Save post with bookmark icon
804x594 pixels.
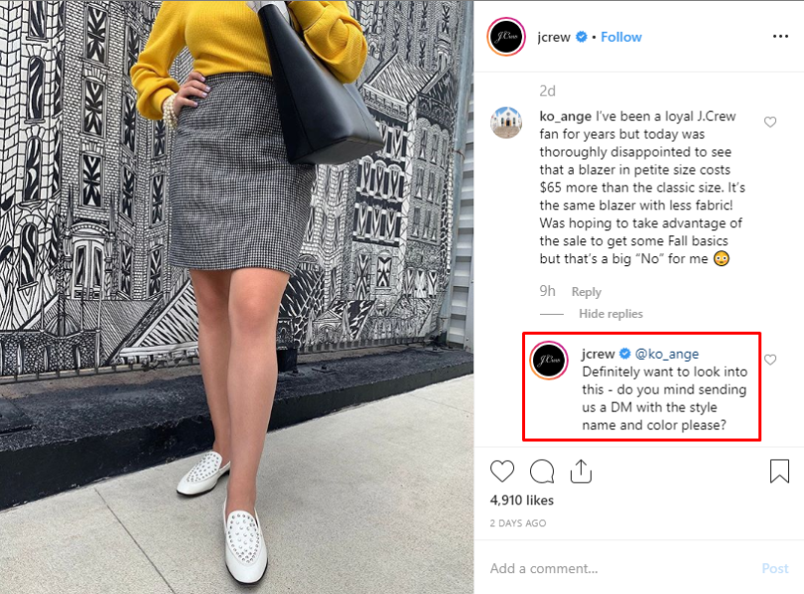(x=779, y=471)
